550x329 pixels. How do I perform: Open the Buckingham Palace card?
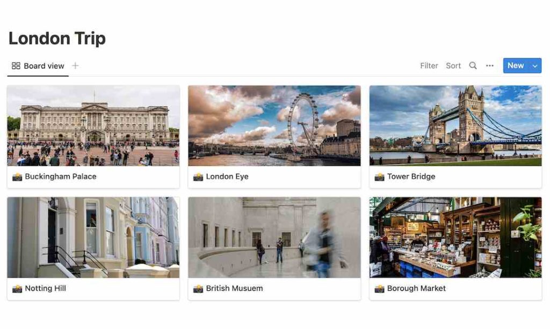60,176
